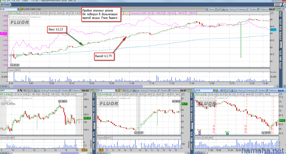
Task: Open Patterns menu on daily FLR chart
Action: click(272, 91)
